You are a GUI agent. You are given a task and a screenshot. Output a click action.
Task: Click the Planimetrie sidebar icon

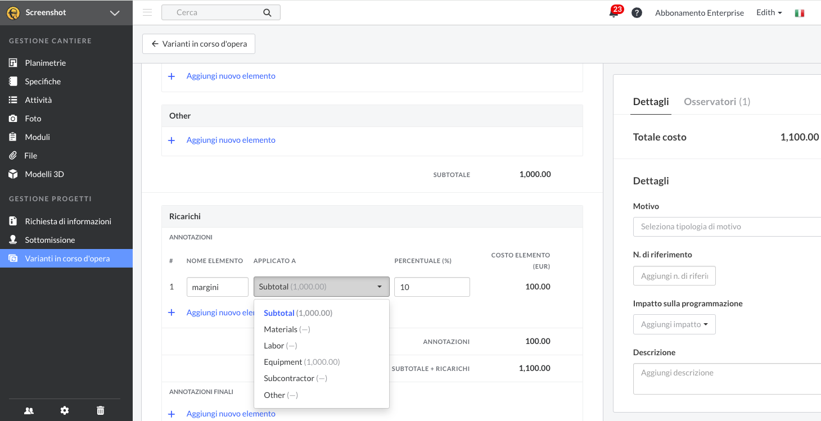13,63
